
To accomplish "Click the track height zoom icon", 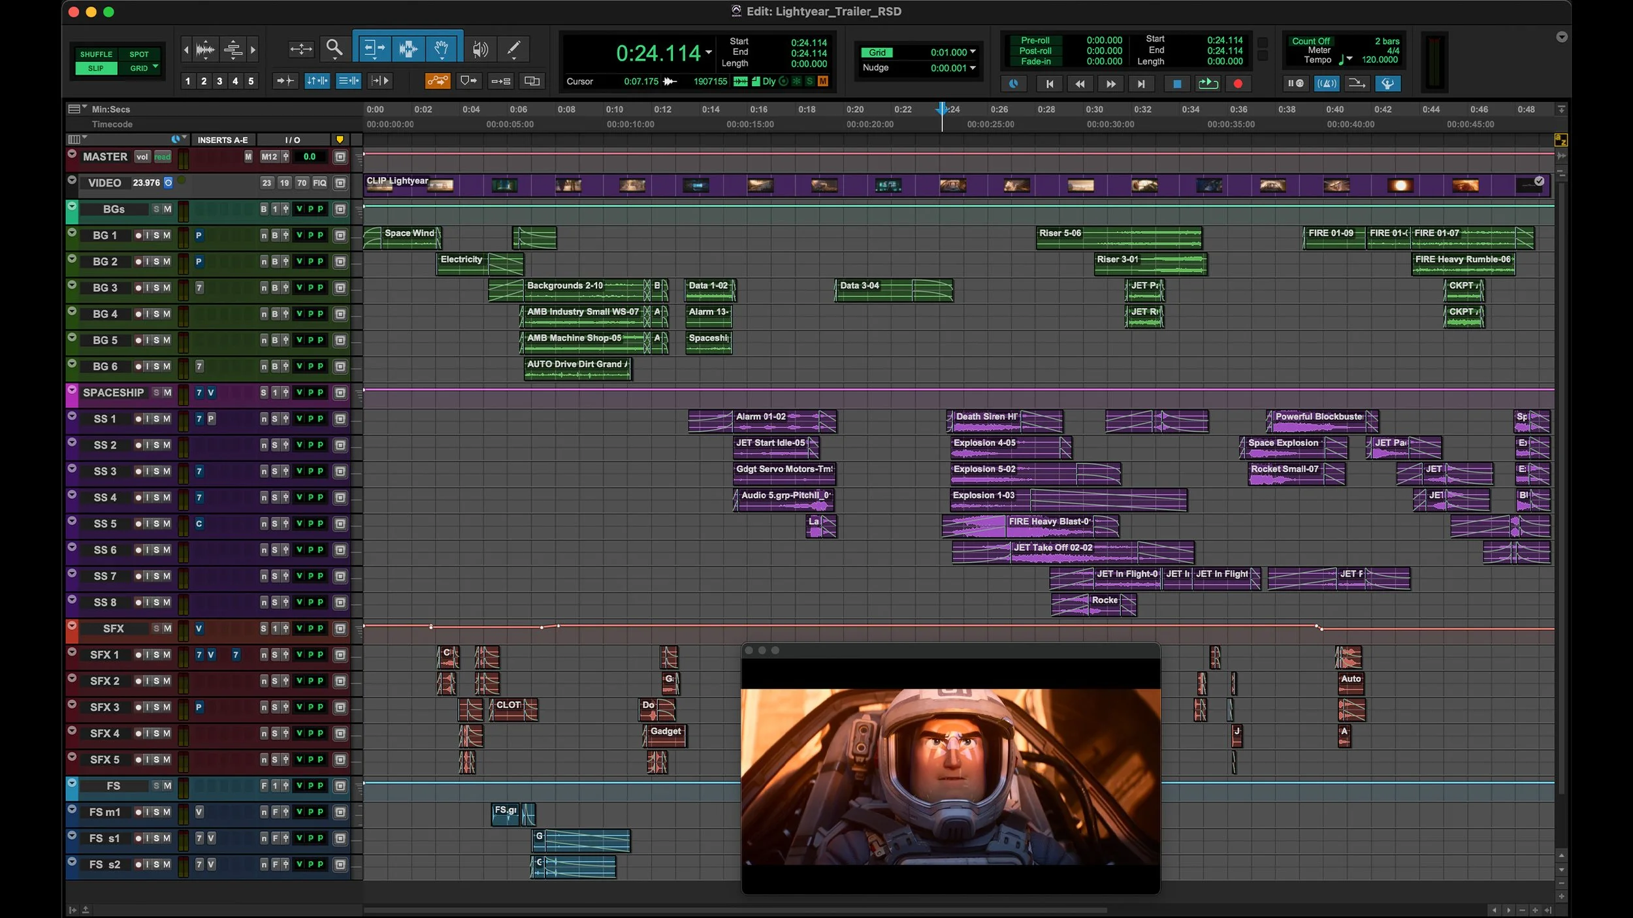I will coord(233,49).
